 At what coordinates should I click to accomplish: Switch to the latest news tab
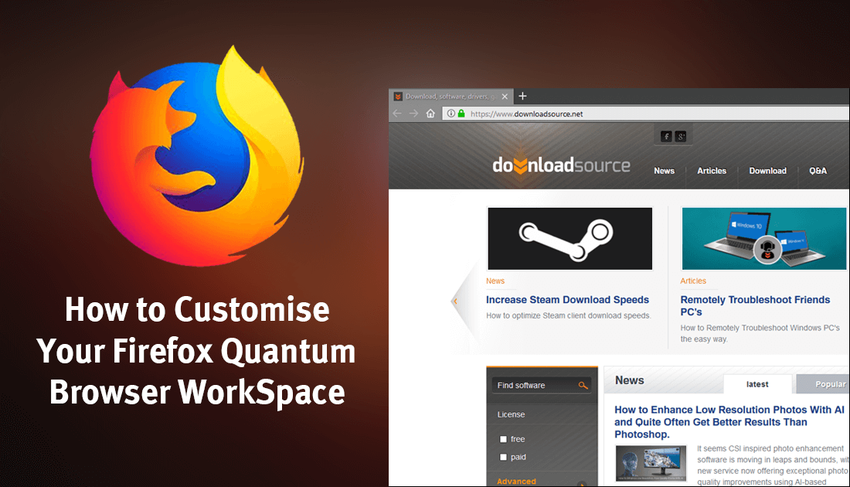(757, 384)
